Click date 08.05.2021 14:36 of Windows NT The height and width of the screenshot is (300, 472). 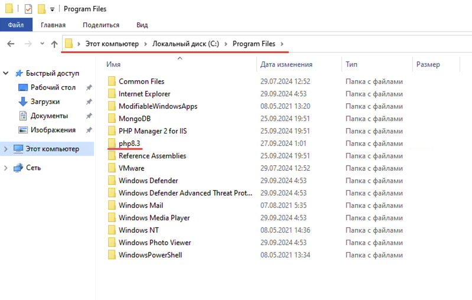(x=285, y=230)
